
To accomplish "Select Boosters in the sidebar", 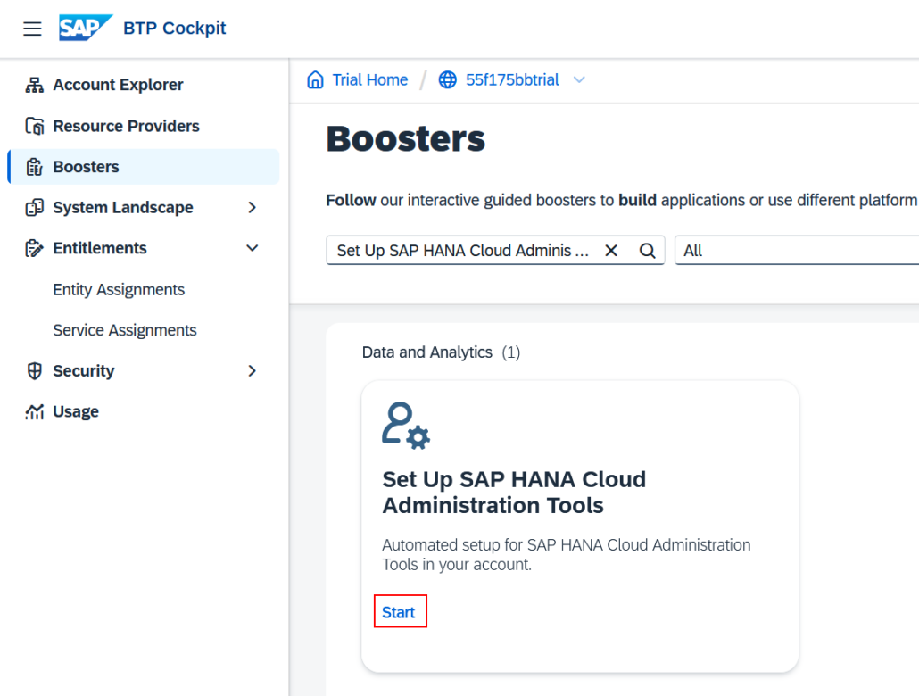I will (x=144, y=167).
